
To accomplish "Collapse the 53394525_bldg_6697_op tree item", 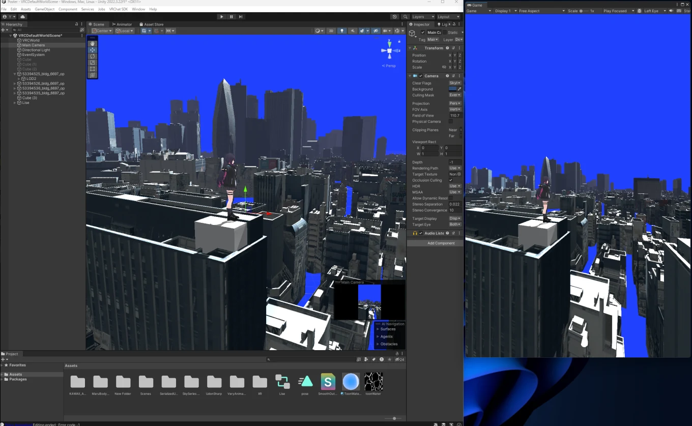I will point(15,74).
